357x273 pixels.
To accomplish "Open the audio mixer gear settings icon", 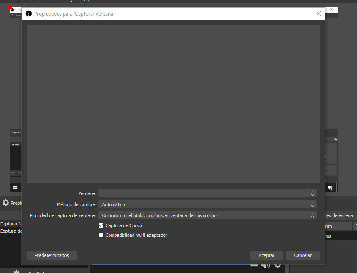I will 278,265.
